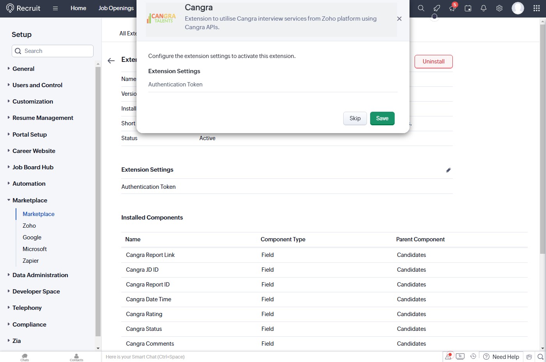Click the green Save button
The width and height of the screenshot is (546, 362).
[382, 118]
